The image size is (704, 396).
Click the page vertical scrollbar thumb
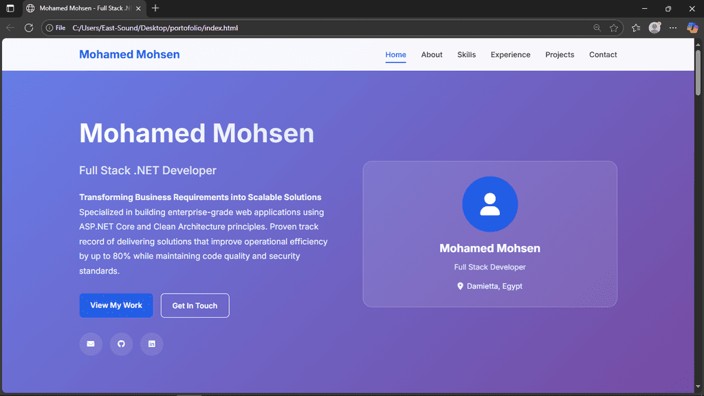click(698, 71)
